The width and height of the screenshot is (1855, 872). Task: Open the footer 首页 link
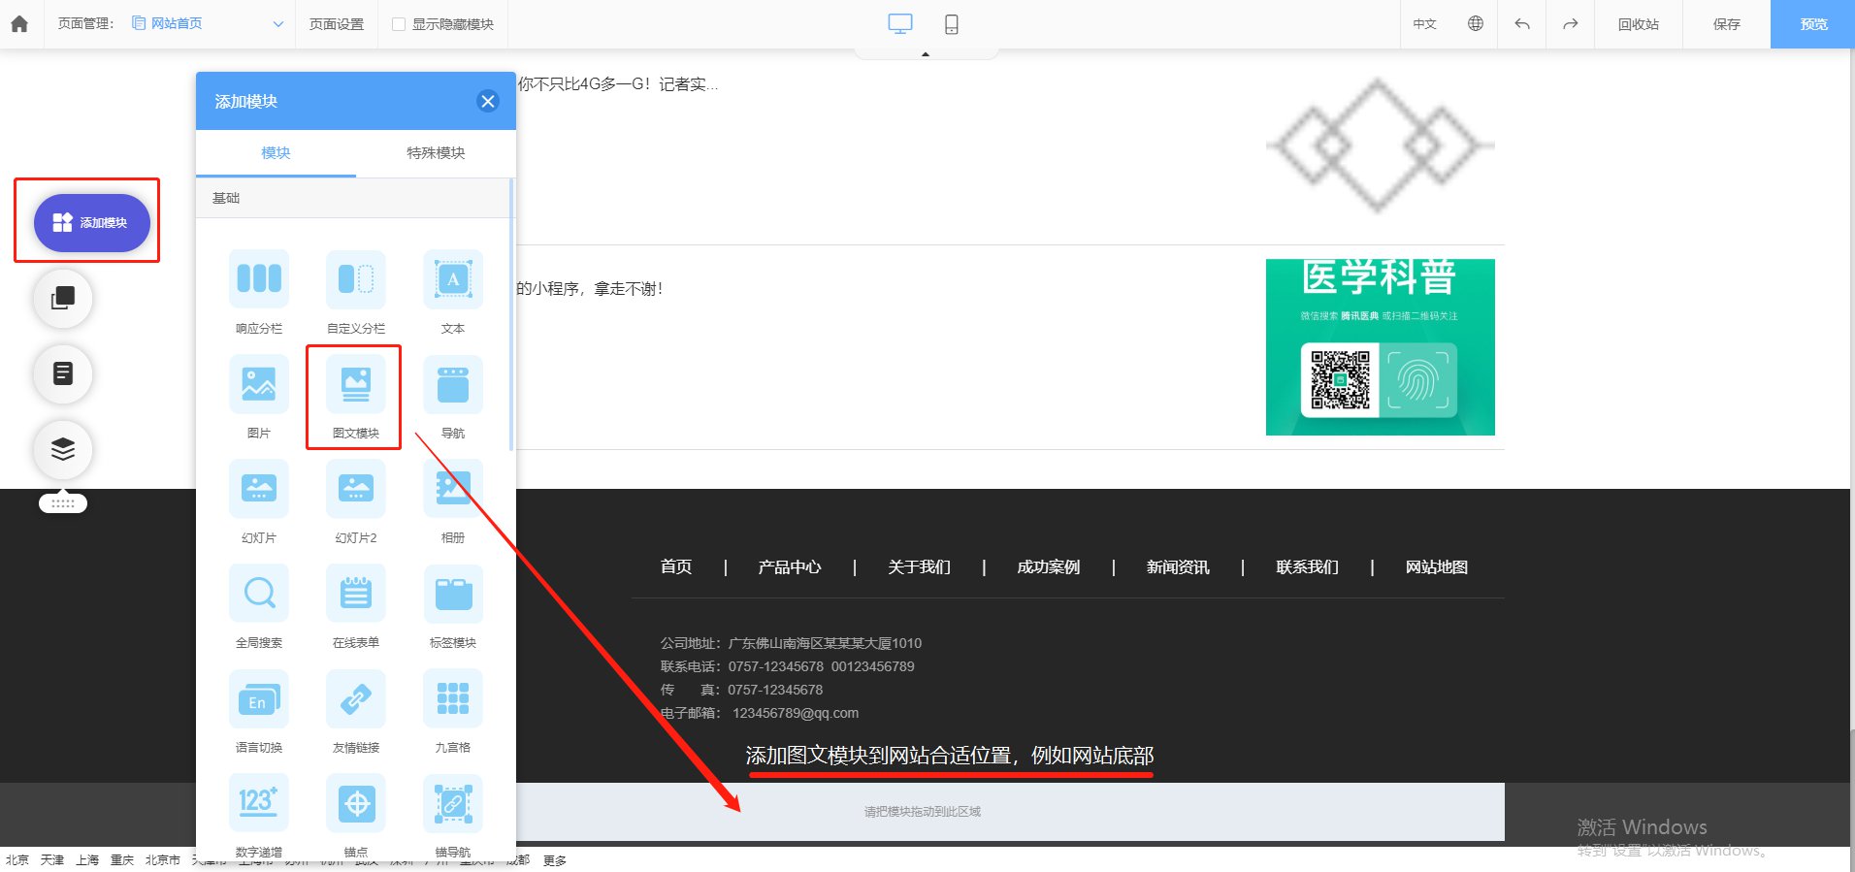(676, 567)
